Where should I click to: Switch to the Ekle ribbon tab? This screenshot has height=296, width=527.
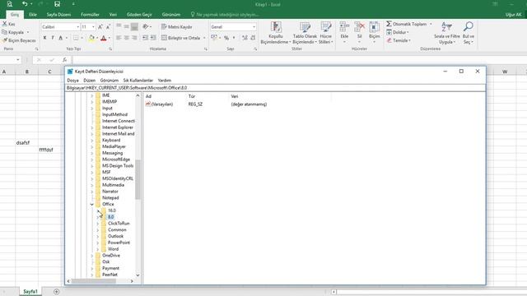click(x=33, y=15)
